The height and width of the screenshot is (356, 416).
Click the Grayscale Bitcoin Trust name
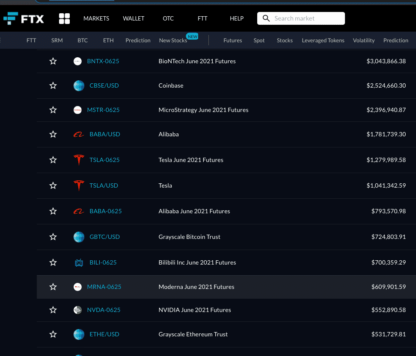click(190, 237)
